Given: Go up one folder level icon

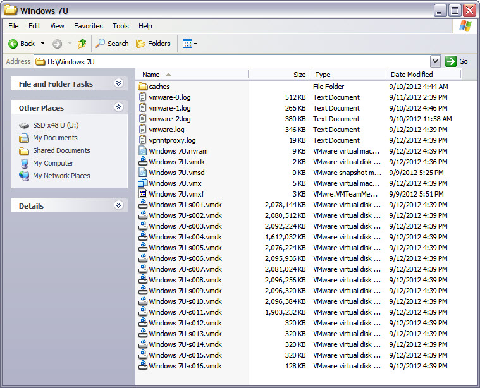Looking at the screenshot, I should pyautogui.click(x=82, y=44).
